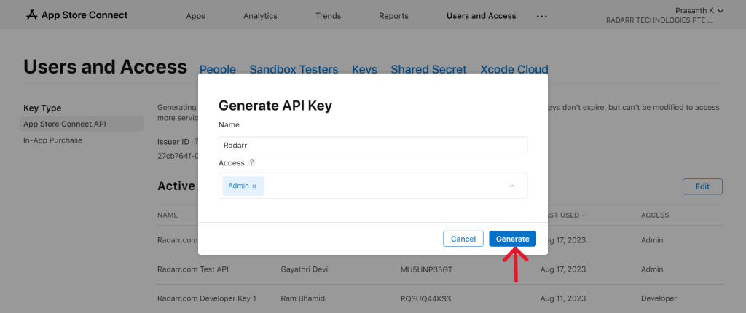The height and width of the screenshot is (313, 746).
Task: Open Reports in top navigation
Action: pos(393,16)
